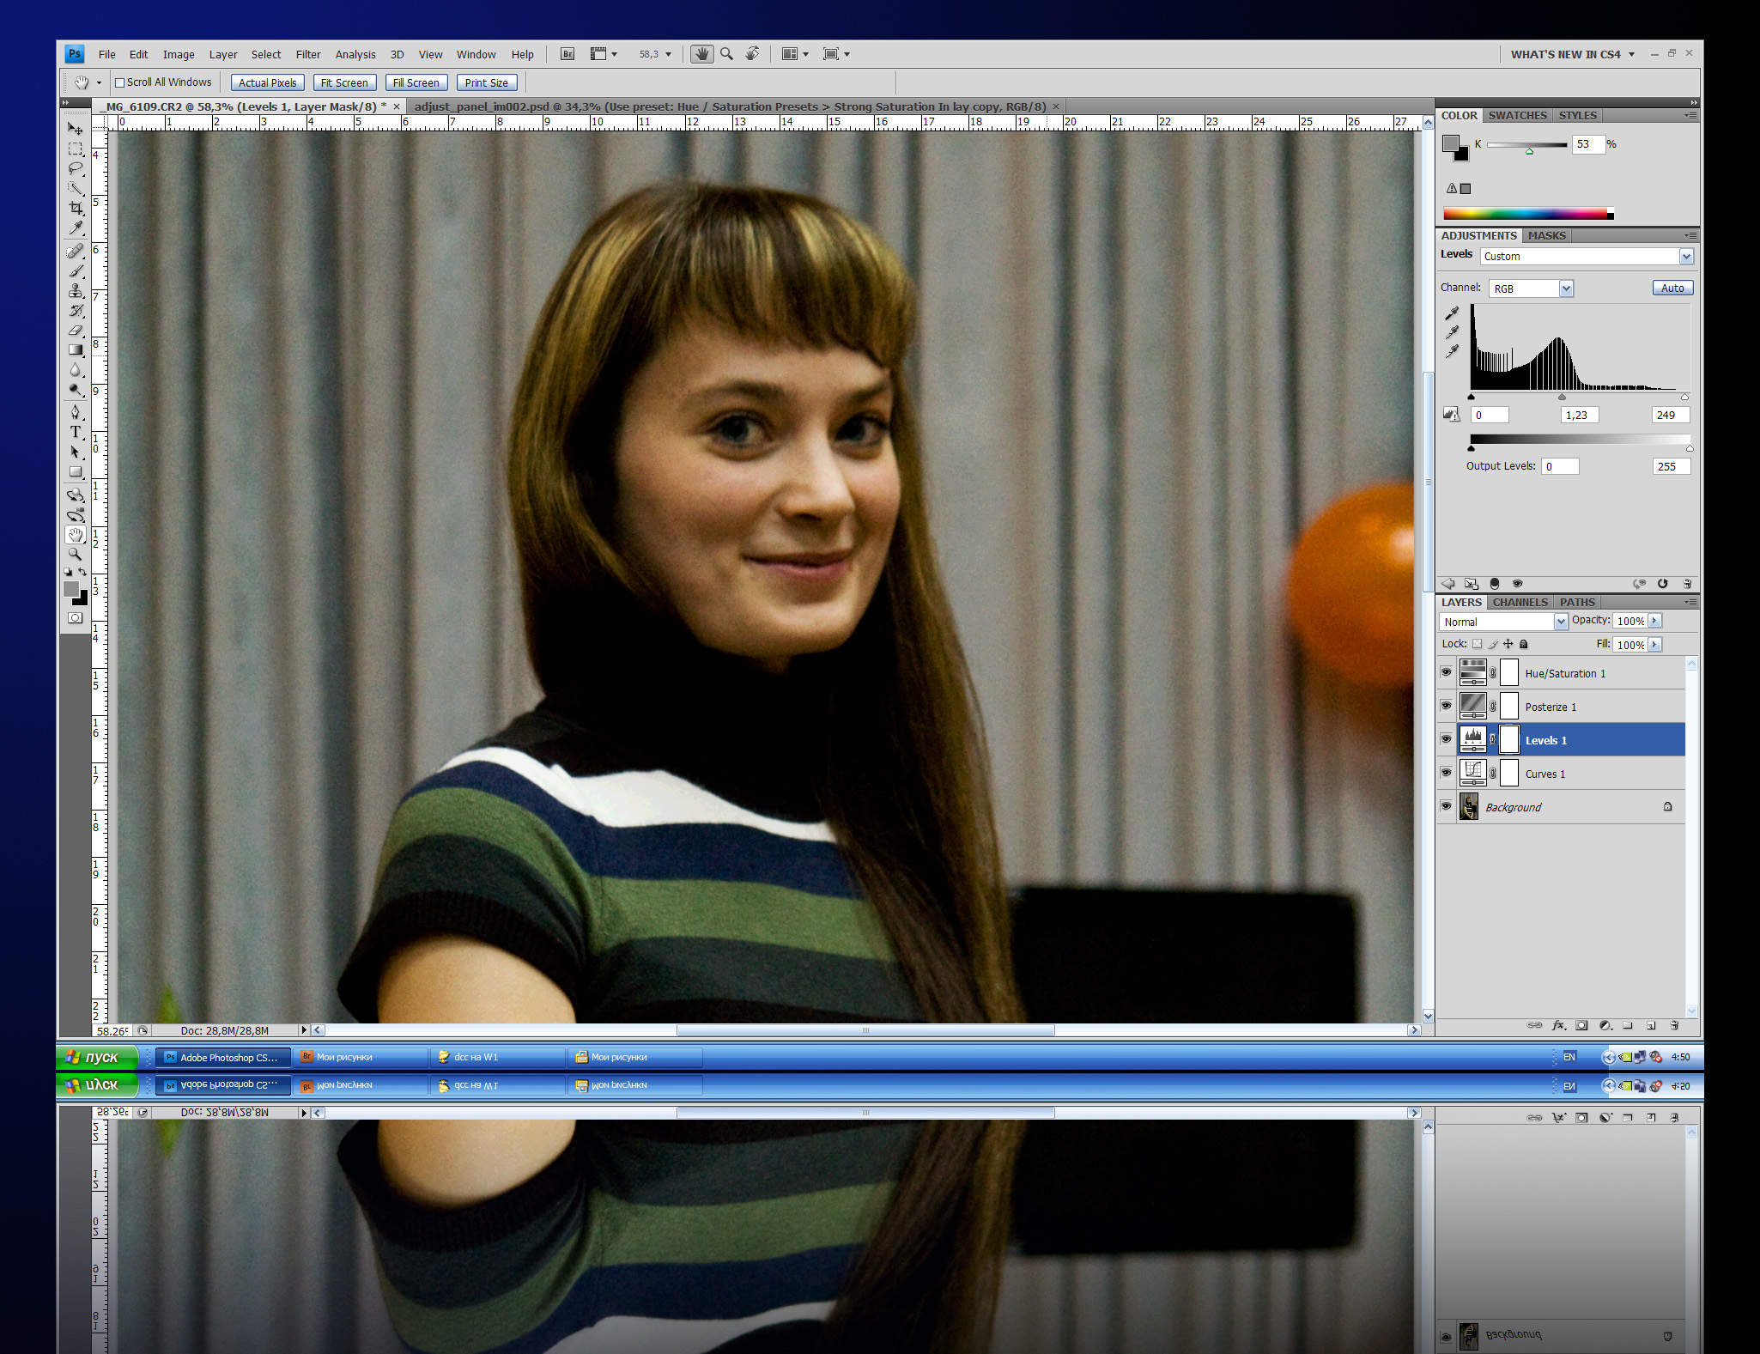Select the Crop tool
Image resolution: width=1760 pixels, height=1354 pixels.
click(x=76, y=209)
